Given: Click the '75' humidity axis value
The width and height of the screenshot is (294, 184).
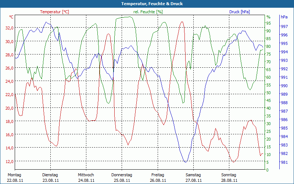Looking at the screenshot, I should point(269,54).
